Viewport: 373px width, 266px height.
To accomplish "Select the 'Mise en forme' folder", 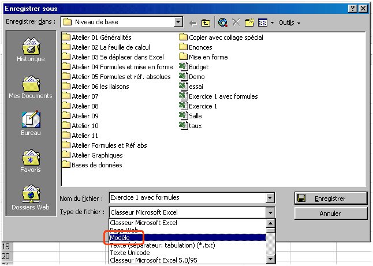I will click(203, 57).
